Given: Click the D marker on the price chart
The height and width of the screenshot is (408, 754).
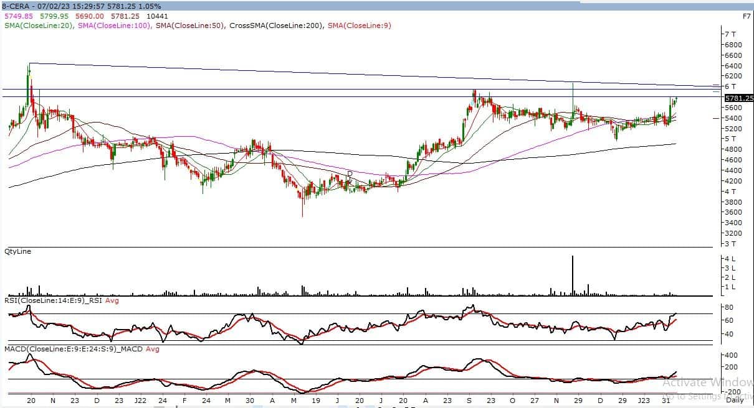Looking at the screenshot, I should [x=350, y=174].
